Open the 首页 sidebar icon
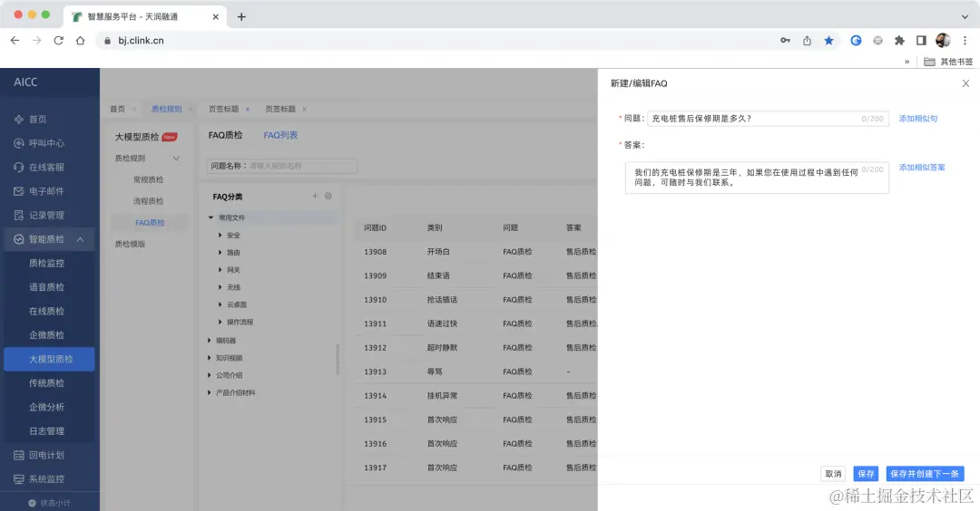 click(x=19, y=120)
